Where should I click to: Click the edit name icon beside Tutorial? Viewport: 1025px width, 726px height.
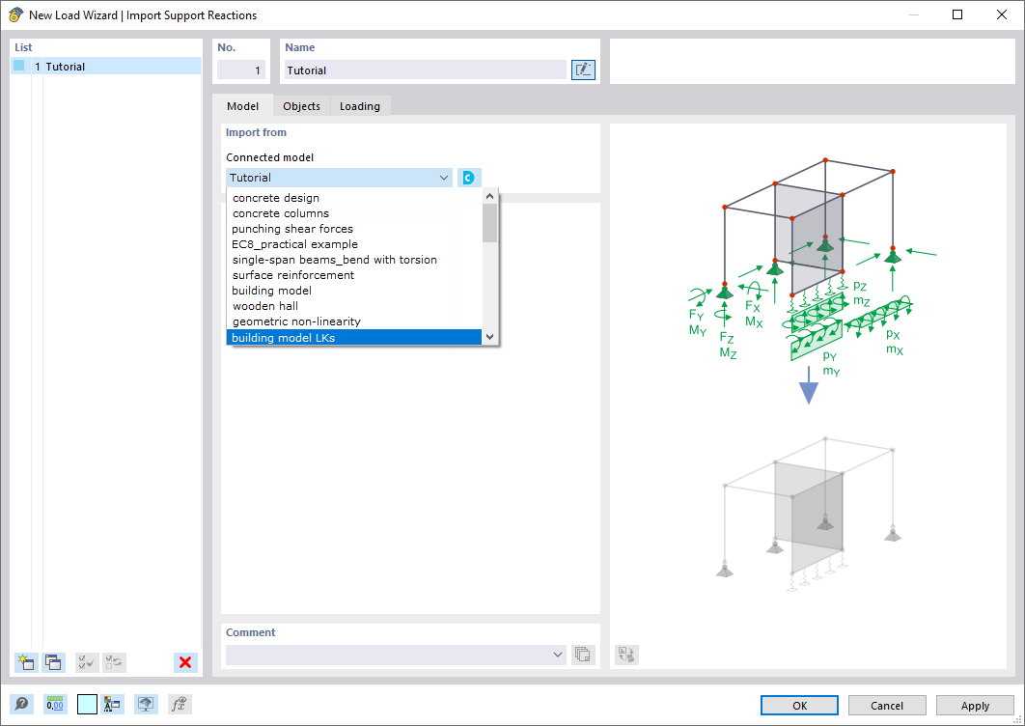(x=583, y=70)
